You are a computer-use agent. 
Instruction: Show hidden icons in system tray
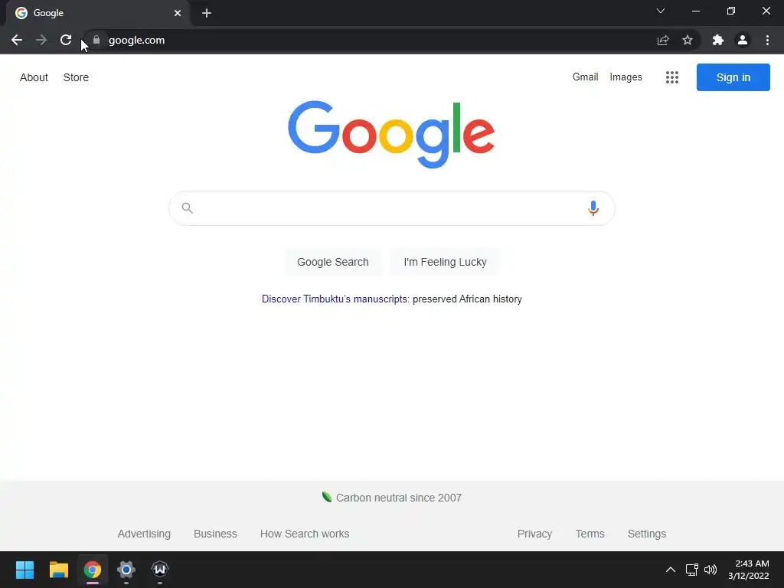click(x=671, y=570)
